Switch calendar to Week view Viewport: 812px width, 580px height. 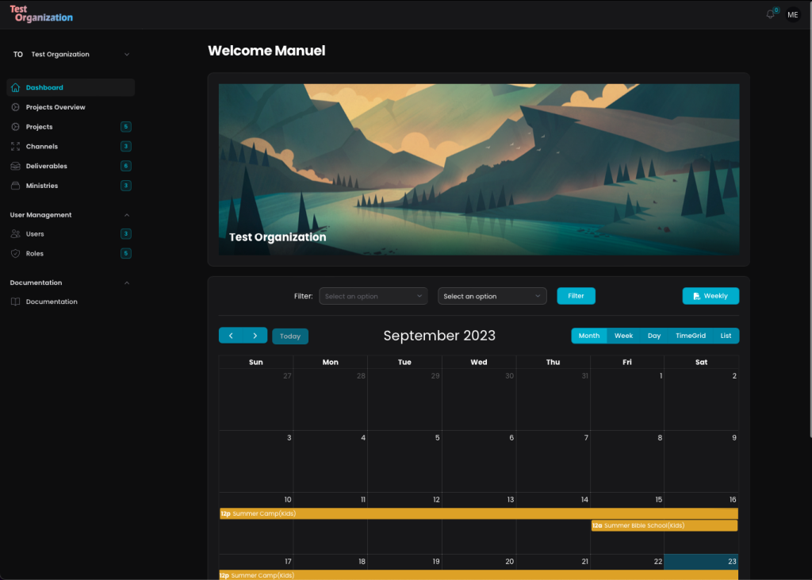click(623, 336)
